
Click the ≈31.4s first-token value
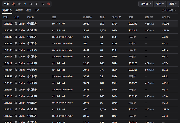coord(166,30)
